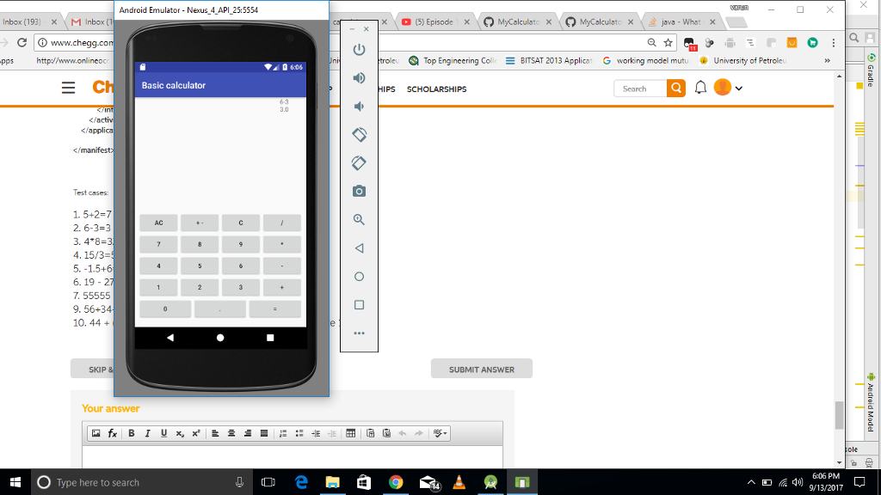Viewport: 881px width, 495px height.
Task: Bookmark page with star icon
Action: [668, 43]
